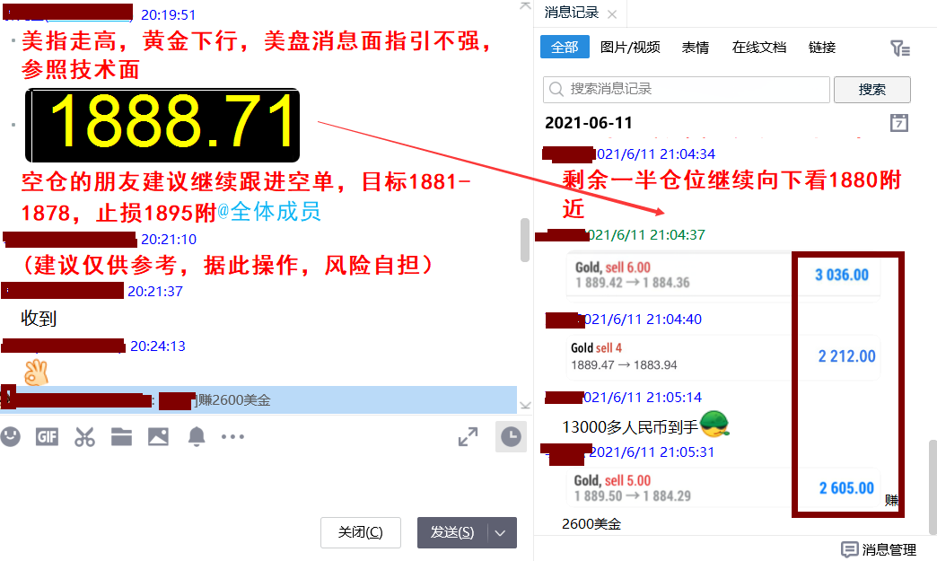Click the OK hand emoji message
Viewport: 937px width, 561px height.
click(36, 373)
